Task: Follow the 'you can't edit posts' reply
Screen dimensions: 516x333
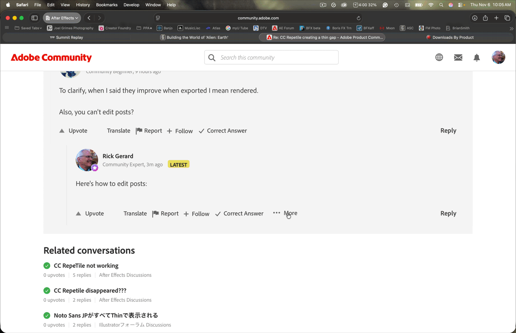Action: (x=180, y=131)
